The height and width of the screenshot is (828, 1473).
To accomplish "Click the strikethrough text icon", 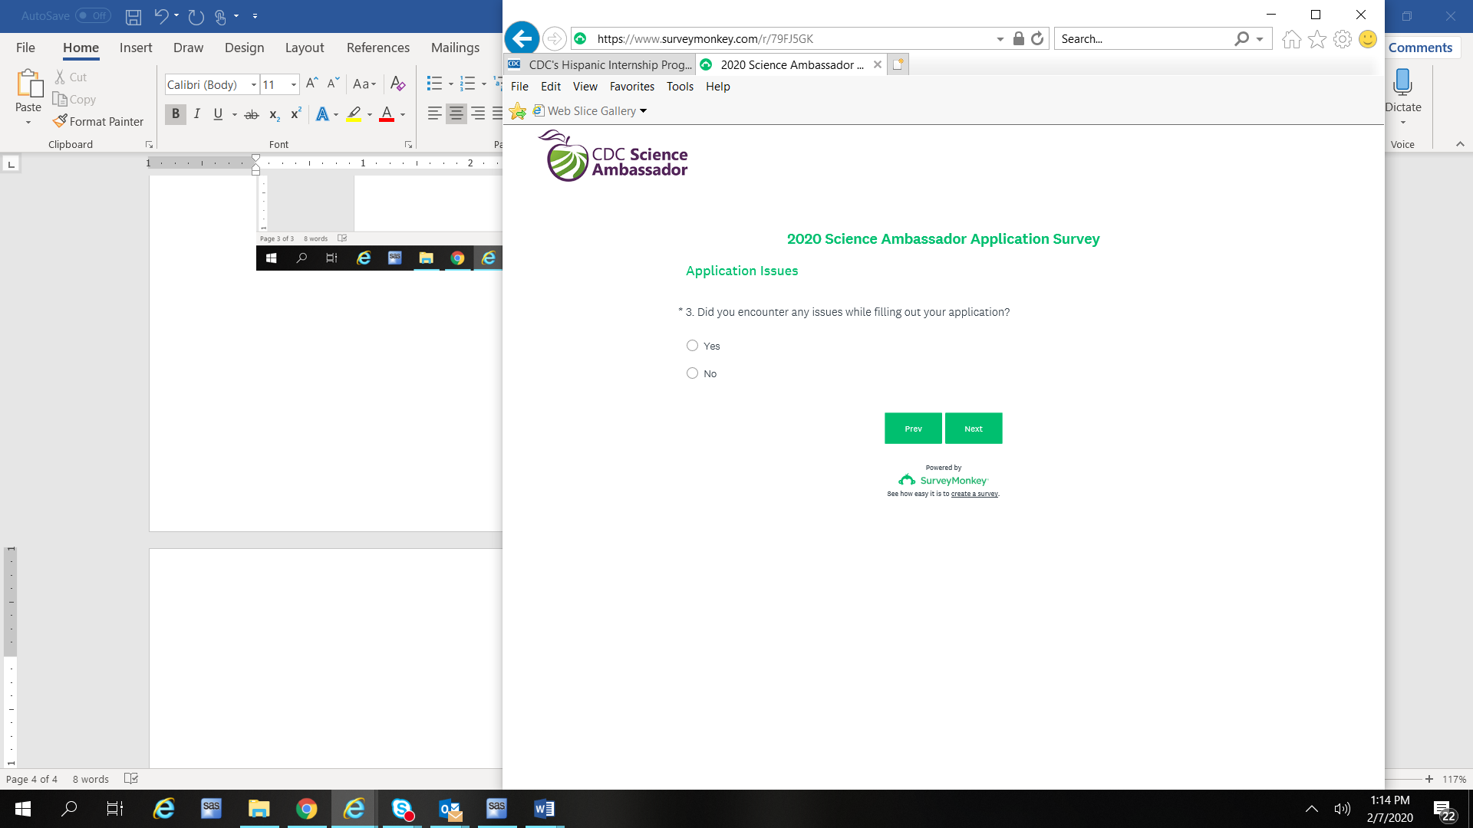I will click(251, 114).
